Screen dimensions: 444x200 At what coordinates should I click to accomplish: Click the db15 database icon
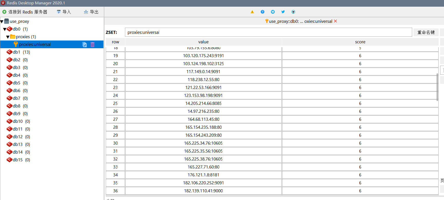(9, 160)
